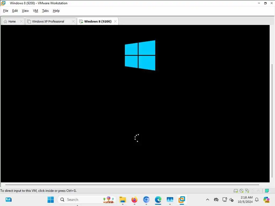
Task: Click the hard disk status icon
Action: point(236,191)
